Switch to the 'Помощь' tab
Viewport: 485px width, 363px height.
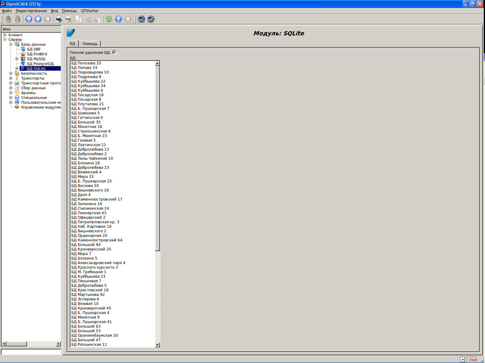(90, 44)
